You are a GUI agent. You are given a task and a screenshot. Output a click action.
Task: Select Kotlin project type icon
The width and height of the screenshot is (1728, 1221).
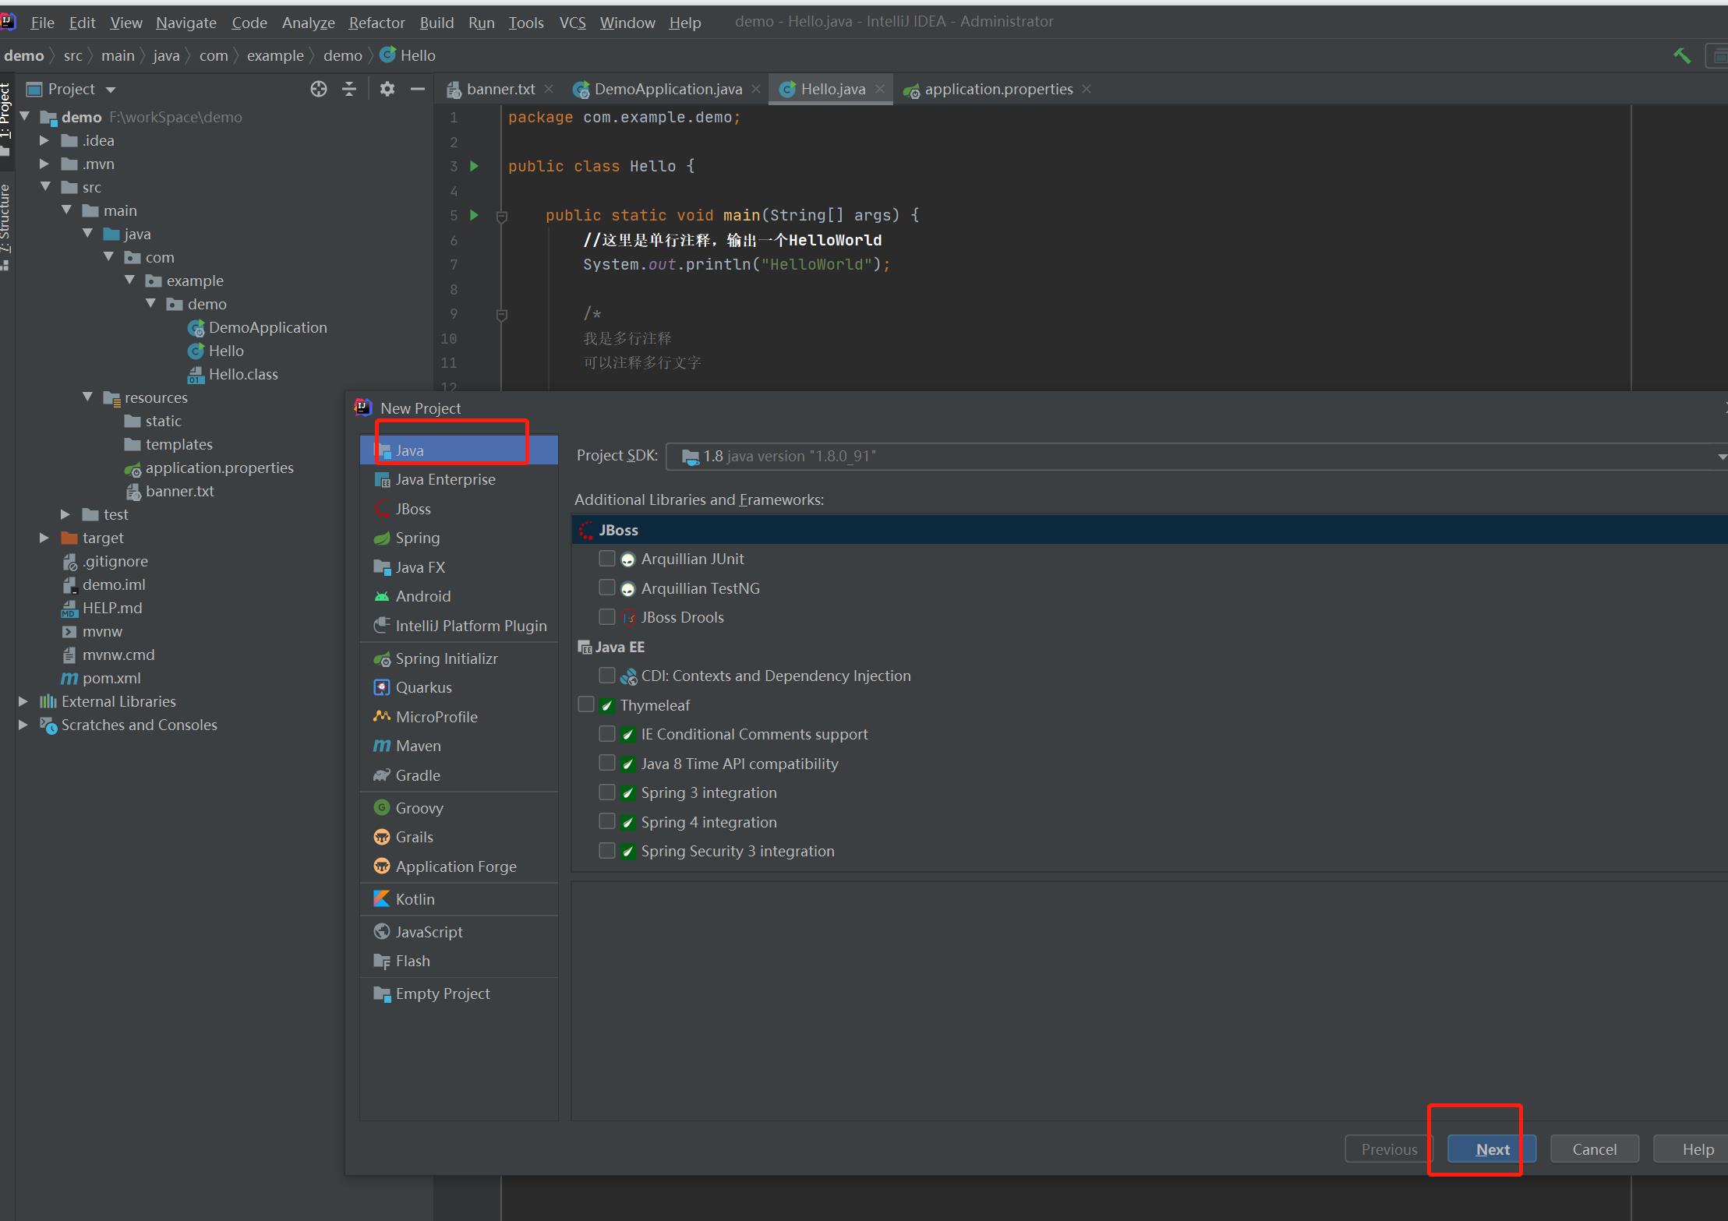click(x=381, y=898)
